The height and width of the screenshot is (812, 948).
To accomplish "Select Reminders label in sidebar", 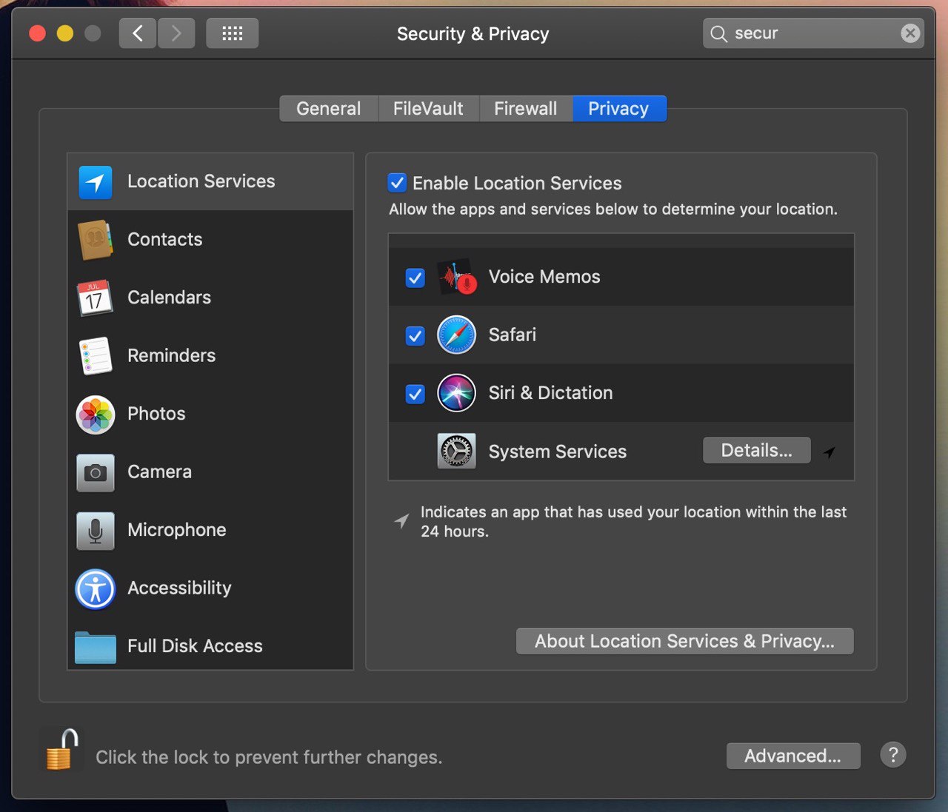I will (172, 356).
